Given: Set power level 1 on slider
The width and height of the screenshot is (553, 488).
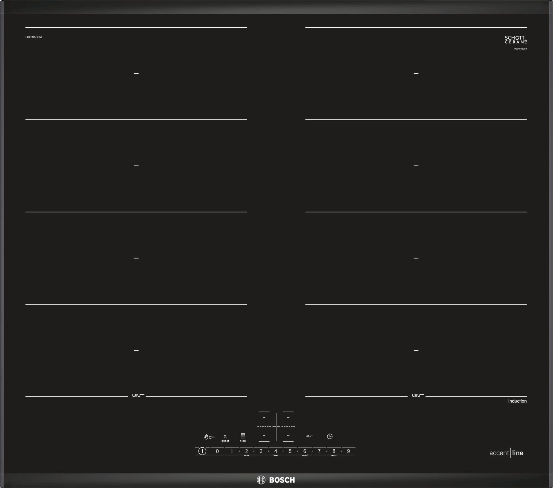Looking at the screenshot, I should [x=232, y=451].
